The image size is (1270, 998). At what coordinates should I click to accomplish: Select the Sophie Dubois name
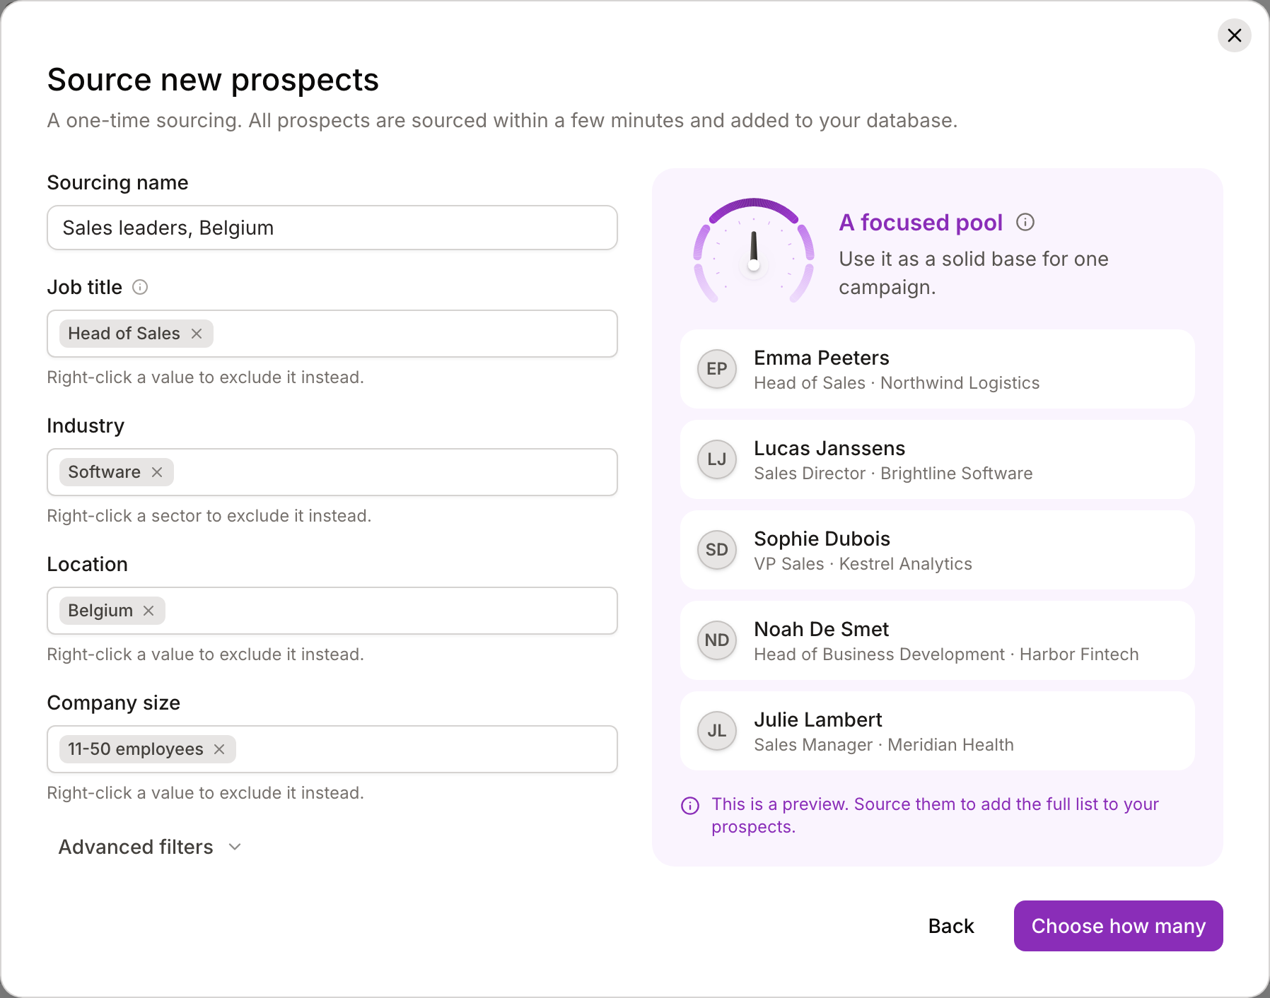tap(822, 539)
